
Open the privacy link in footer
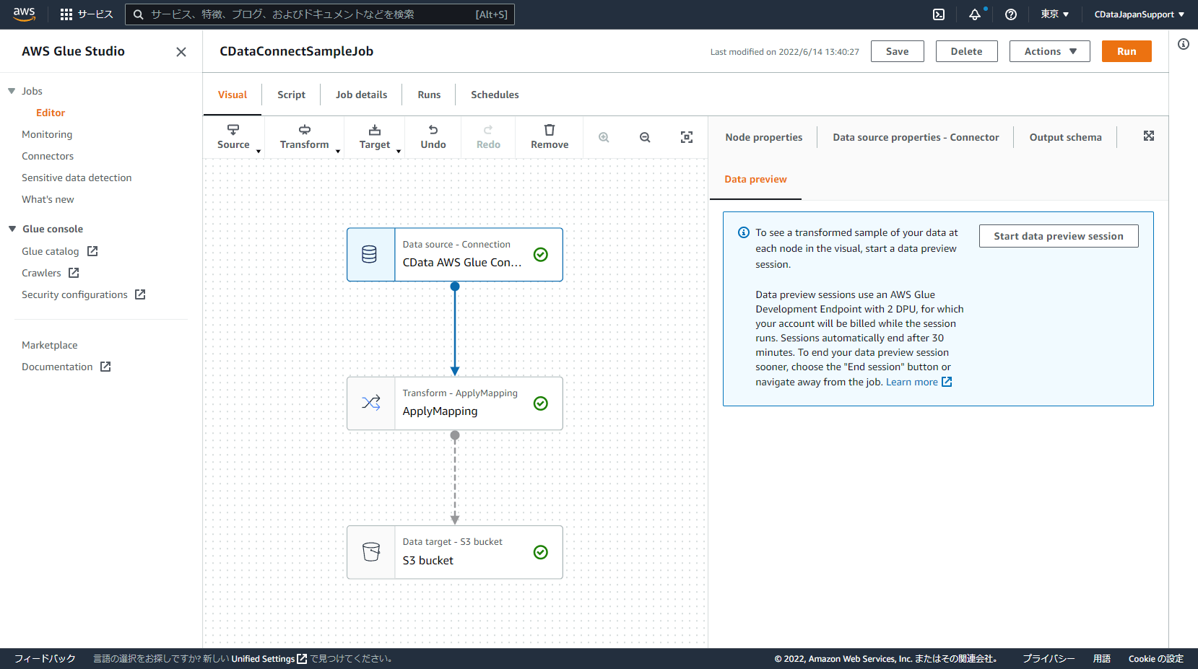(1049, 659)
